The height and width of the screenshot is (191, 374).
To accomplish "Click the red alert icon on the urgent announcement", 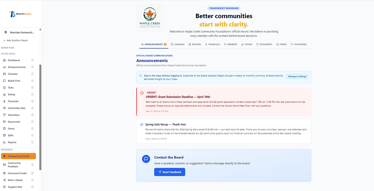I will point(142,93).
